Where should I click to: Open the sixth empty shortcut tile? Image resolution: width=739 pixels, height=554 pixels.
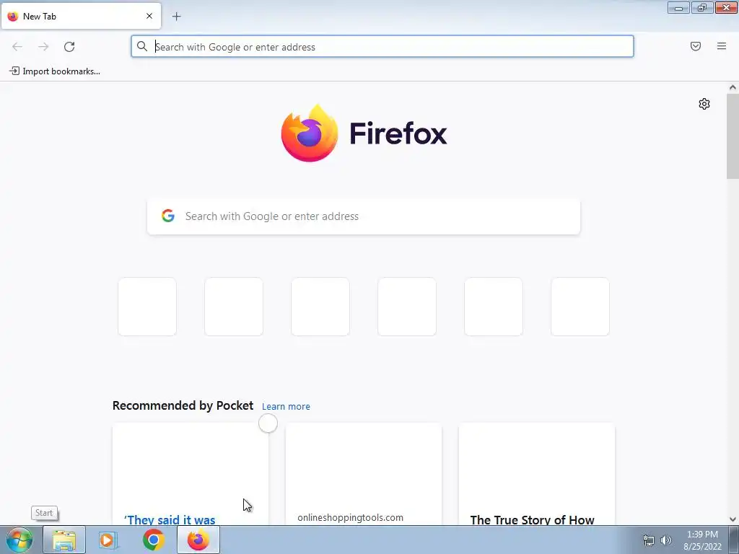coord(580,307)
